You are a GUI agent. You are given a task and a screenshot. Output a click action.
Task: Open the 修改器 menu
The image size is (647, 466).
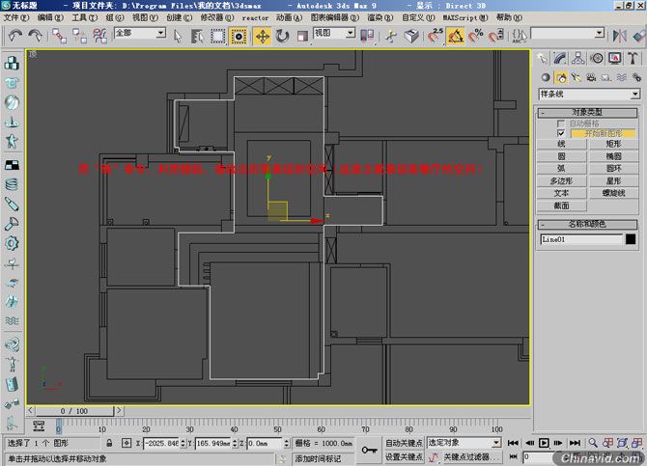coord(217,17)
